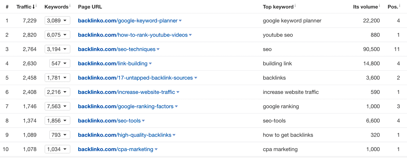Expand caret next to cpa-marketing URL
This screenshot has width=407, height=158.
pos(156,150)
